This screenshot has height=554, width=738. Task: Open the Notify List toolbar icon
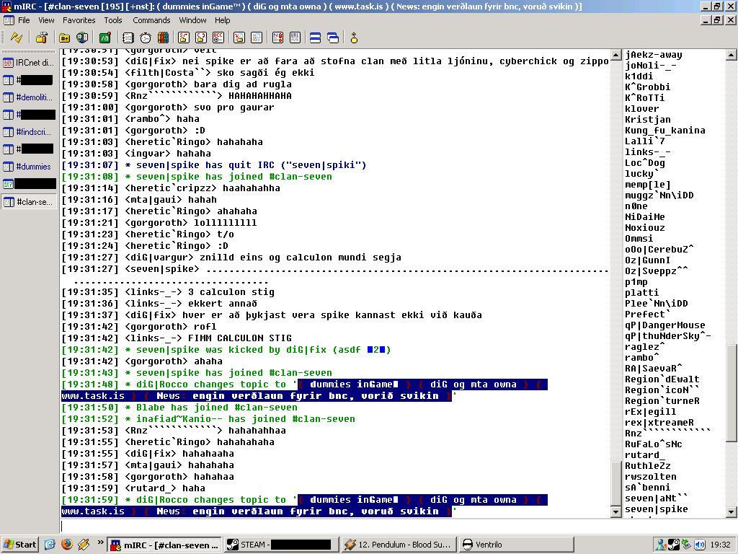[277, 38]
